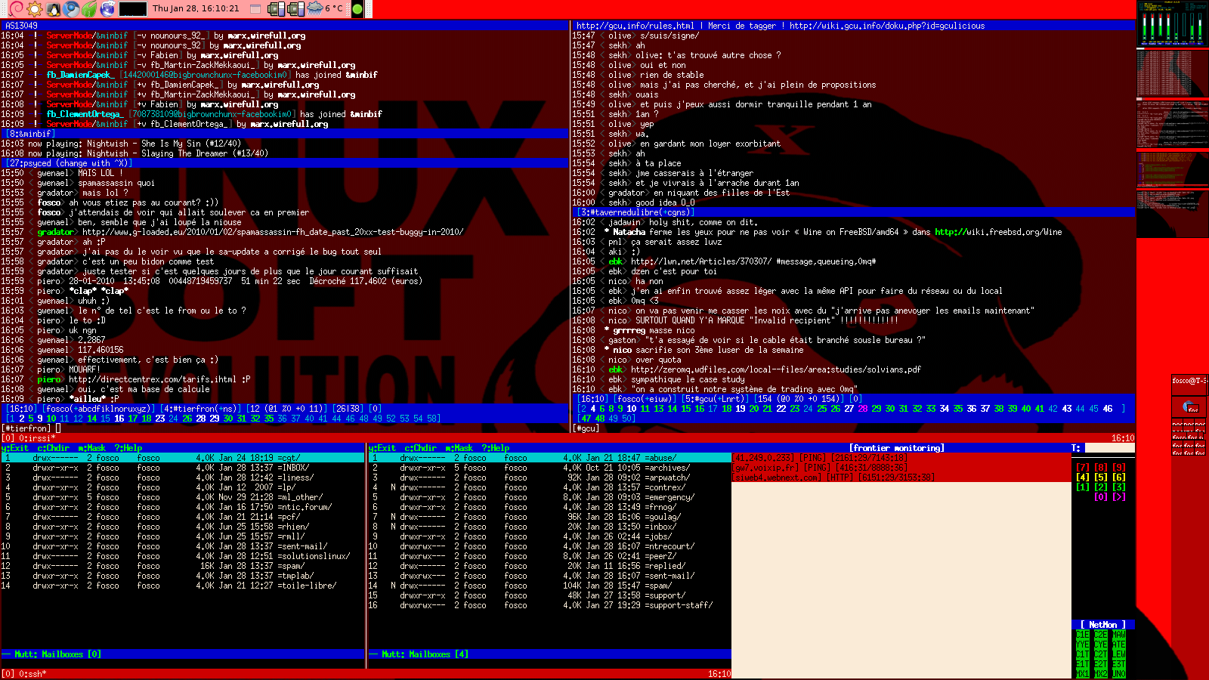Click the green leaf application launcher

(x=89, y=9)
